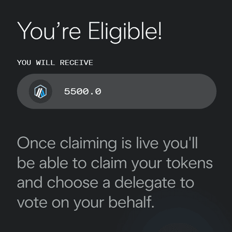The image size is (232, 232).
Task: Click the "and choose a delegate to" line
Action: [x=105, y=183]
